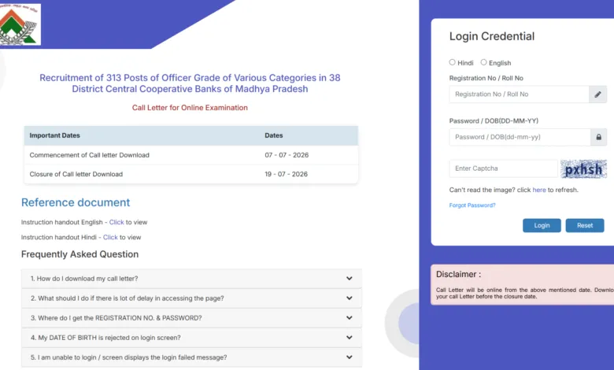Expand the delay in accessing the page question
The width and height of the screenshot is (614, 370).
pyautogui.click(x=191, y=298)
